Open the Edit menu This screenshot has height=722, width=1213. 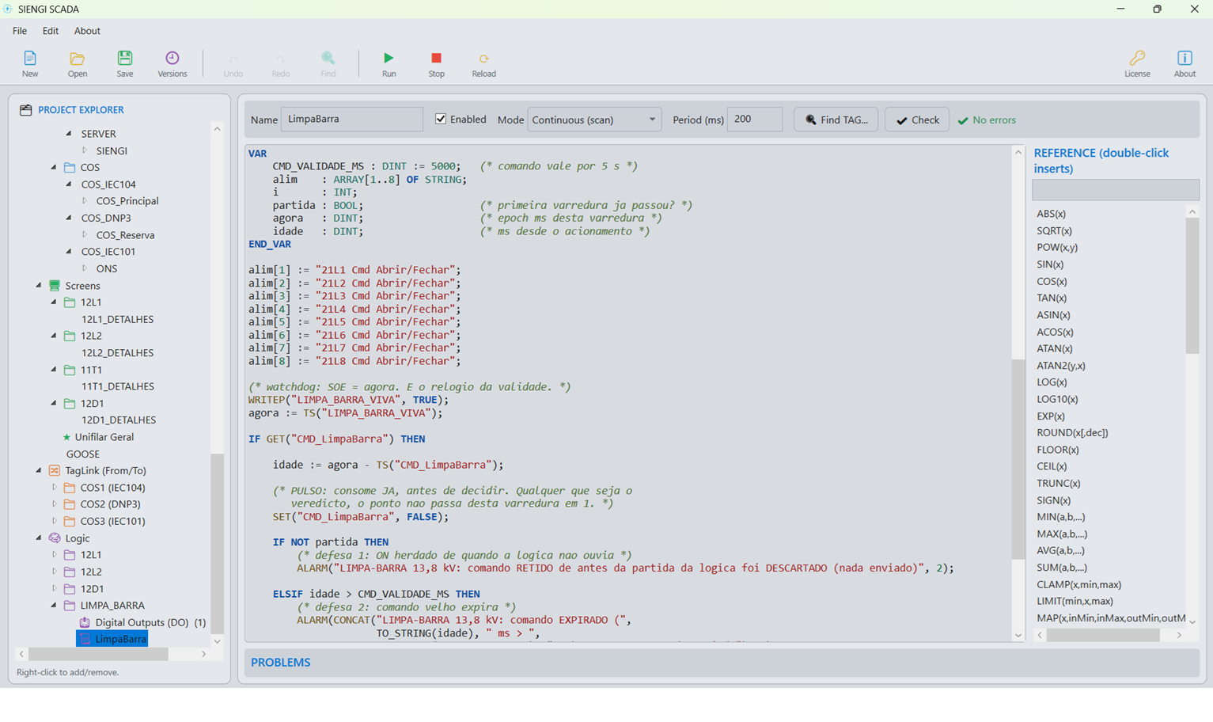click(x=51, y=31)
